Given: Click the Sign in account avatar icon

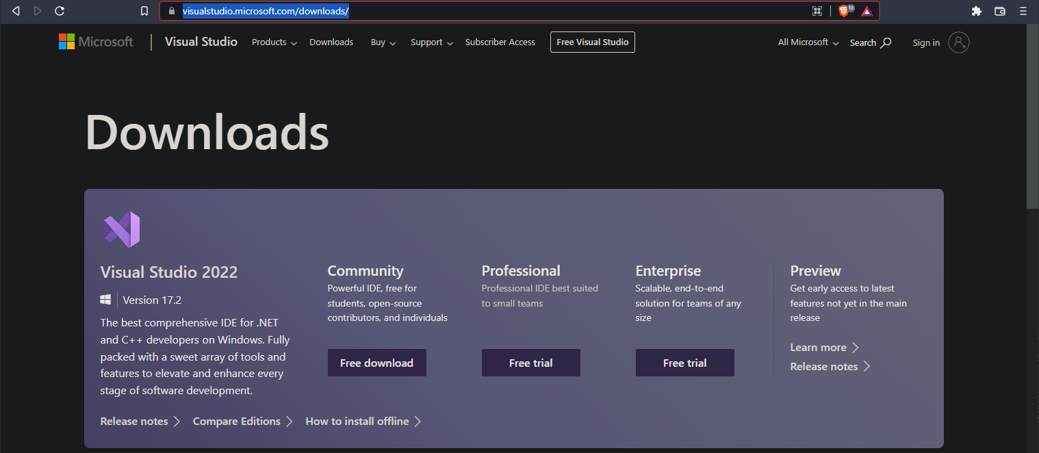Looking at the screenshot, I should (959, 42).
